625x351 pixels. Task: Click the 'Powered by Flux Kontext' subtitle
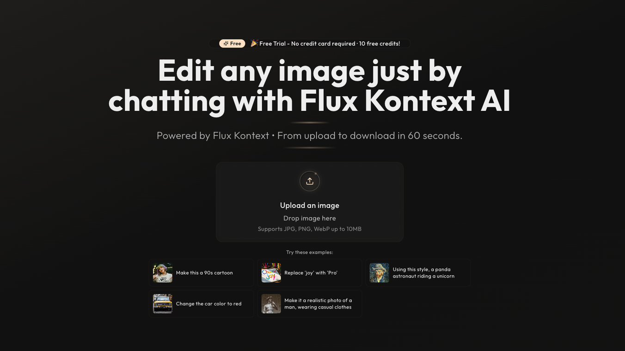(213, 136)
